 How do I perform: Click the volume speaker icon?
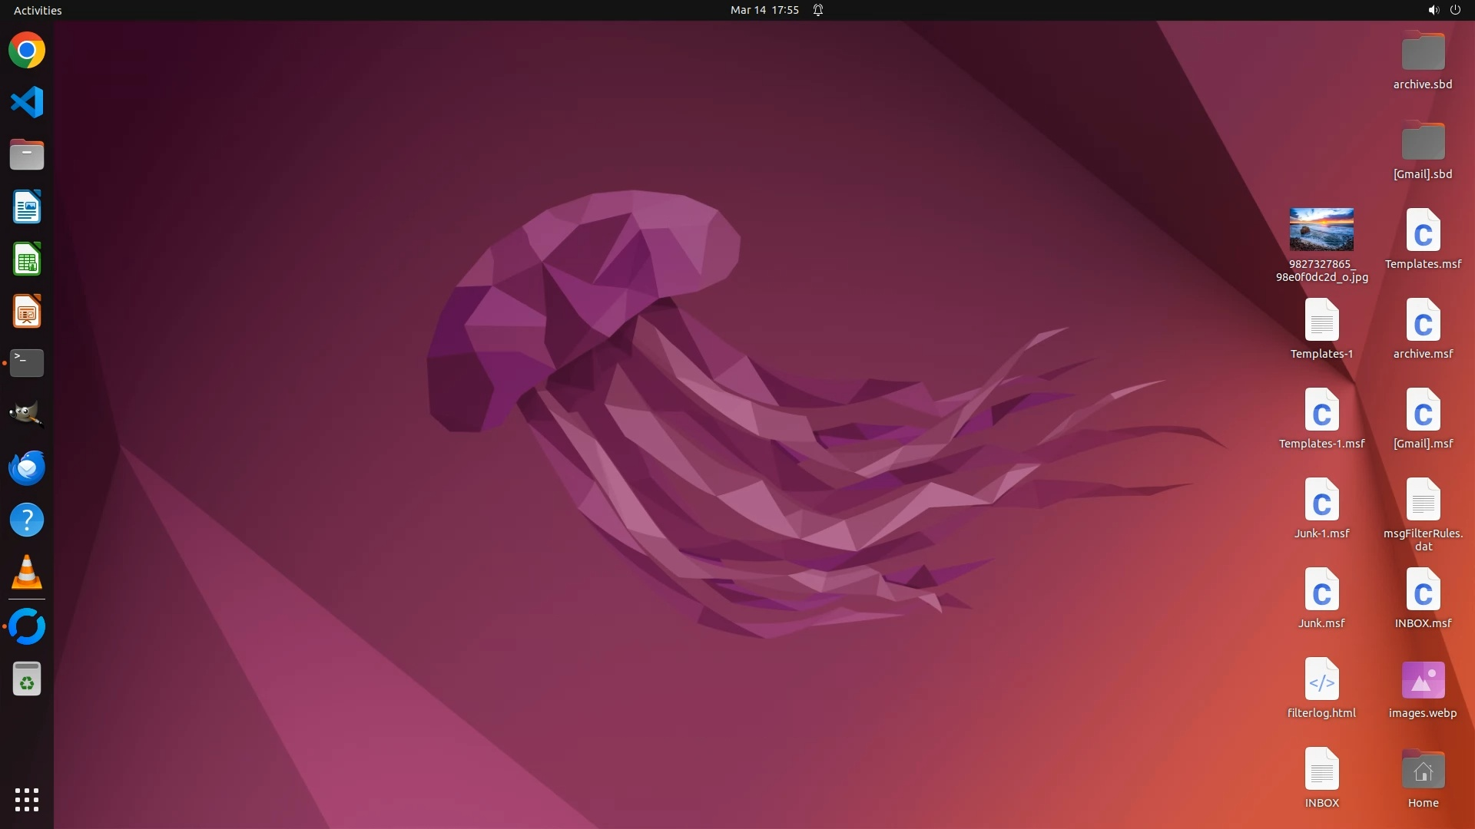[x=1433, y=10]
